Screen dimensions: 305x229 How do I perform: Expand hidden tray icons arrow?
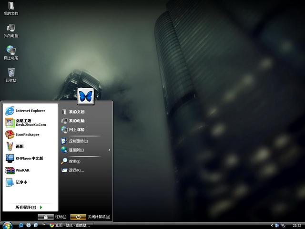[272, 226]
